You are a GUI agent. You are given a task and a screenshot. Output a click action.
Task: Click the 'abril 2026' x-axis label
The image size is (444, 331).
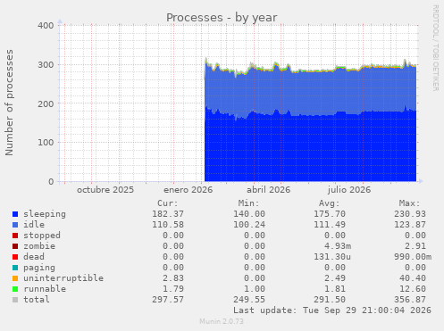point(268,190)
